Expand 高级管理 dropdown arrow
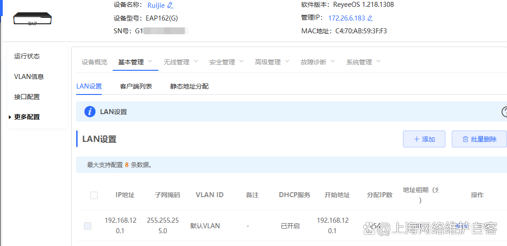The height and width of the screenshot is (246, 507). click(287, 61)
